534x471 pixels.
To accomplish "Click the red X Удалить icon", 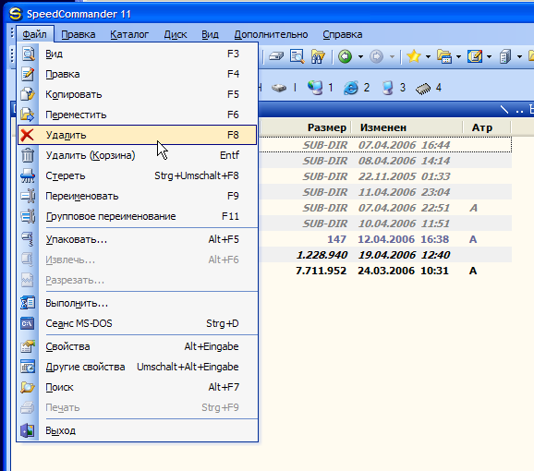I will click(27, 135).
